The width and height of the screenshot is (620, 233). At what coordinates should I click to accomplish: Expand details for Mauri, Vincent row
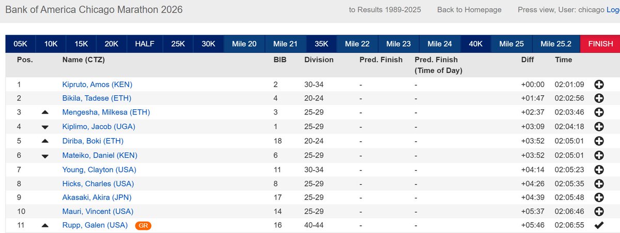click(x=599, y=211)
